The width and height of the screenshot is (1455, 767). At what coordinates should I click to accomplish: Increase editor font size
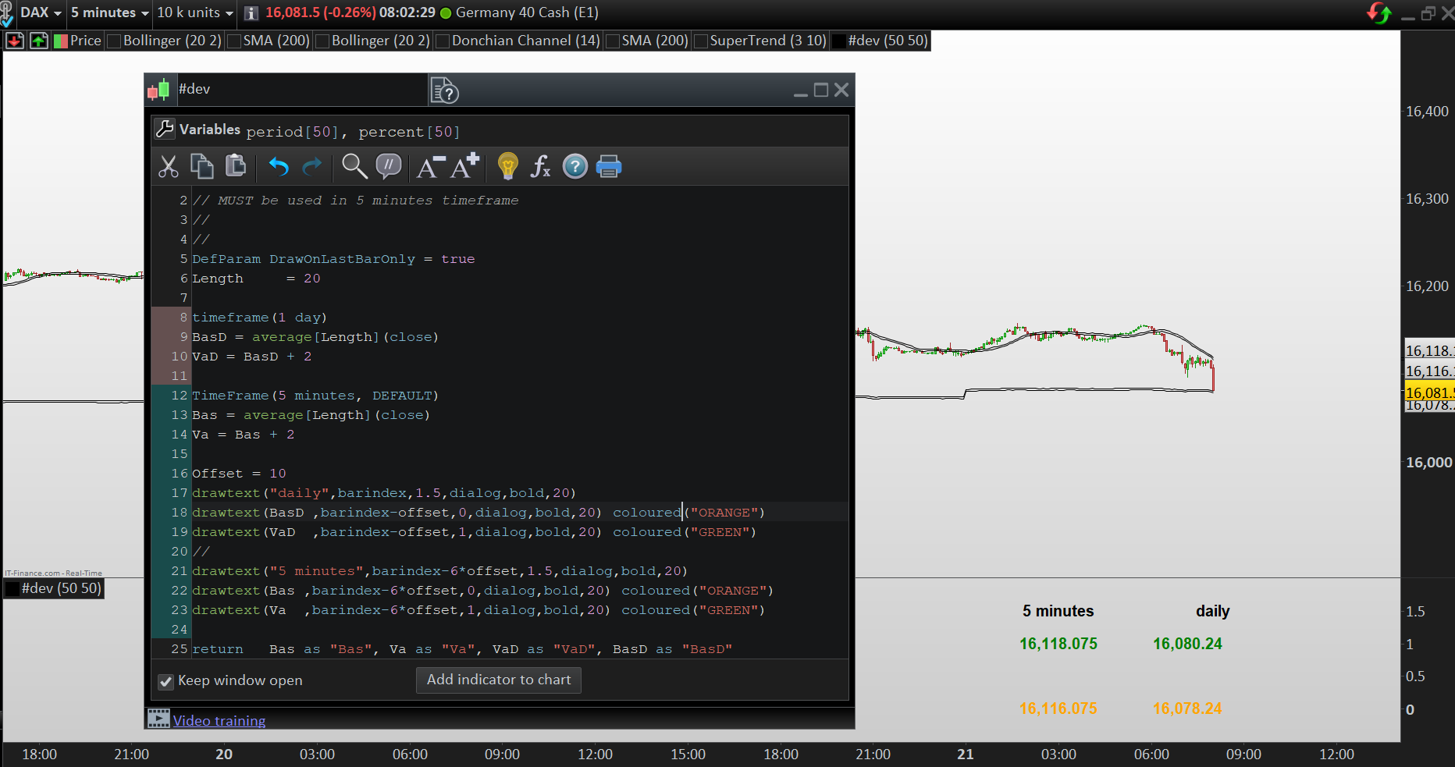click(465, 166)
